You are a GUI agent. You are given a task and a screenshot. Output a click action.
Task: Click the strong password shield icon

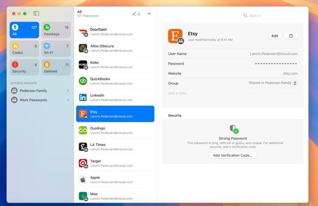[x=234, y=129]
